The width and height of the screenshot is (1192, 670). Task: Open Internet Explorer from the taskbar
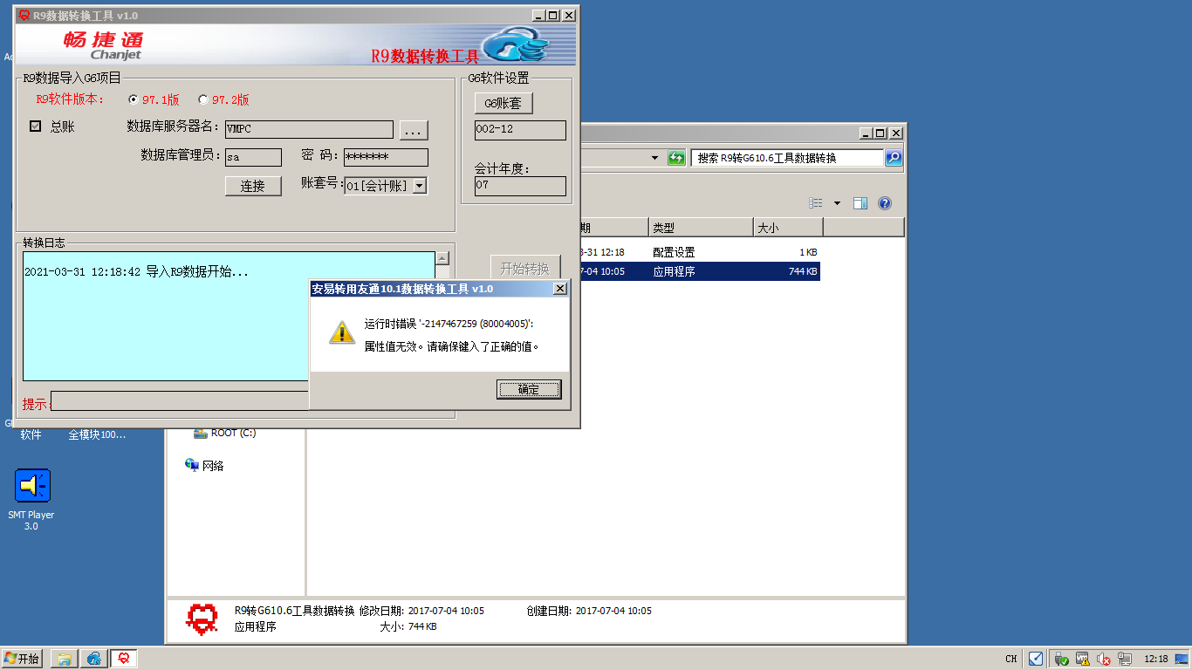pos(93,659)
